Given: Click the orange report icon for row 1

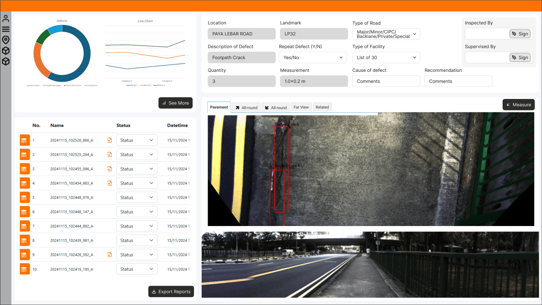Looking at the screenshot, I should click(25, 140).
